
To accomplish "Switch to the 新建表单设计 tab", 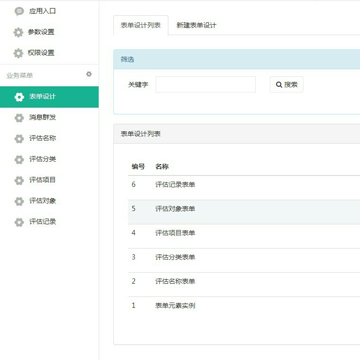I will 196,26.
